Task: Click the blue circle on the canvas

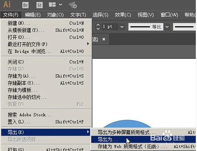Action: point(127,123)
